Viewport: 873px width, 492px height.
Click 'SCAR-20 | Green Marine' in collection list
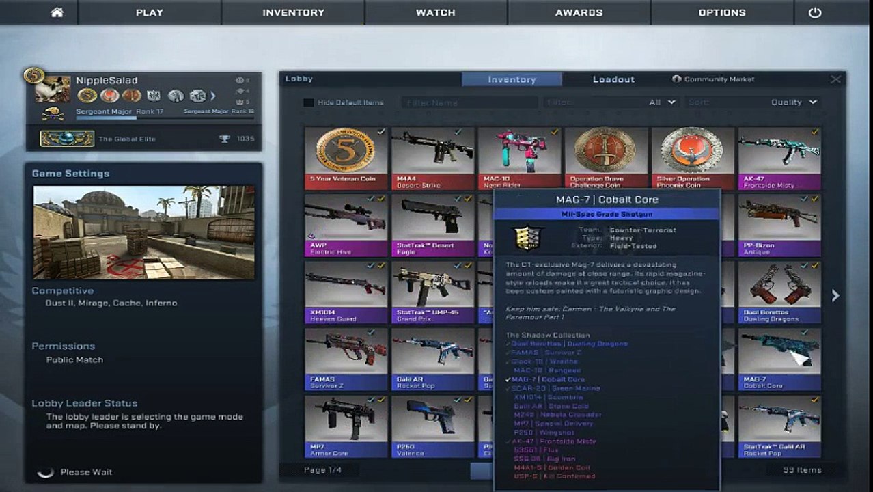[x=556, y=388]
